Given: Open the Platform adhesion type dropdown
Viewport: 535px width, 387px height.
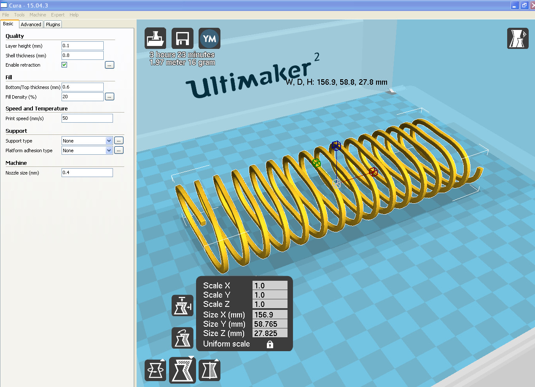Looking at the screenshot, I should 87,150.
